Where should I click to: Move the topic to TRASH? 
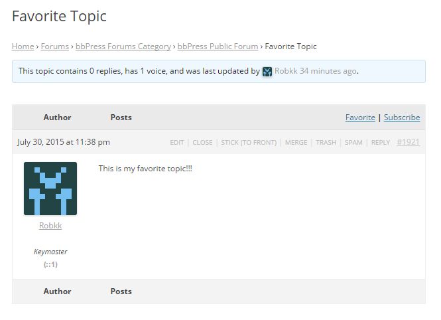point(326,143)
